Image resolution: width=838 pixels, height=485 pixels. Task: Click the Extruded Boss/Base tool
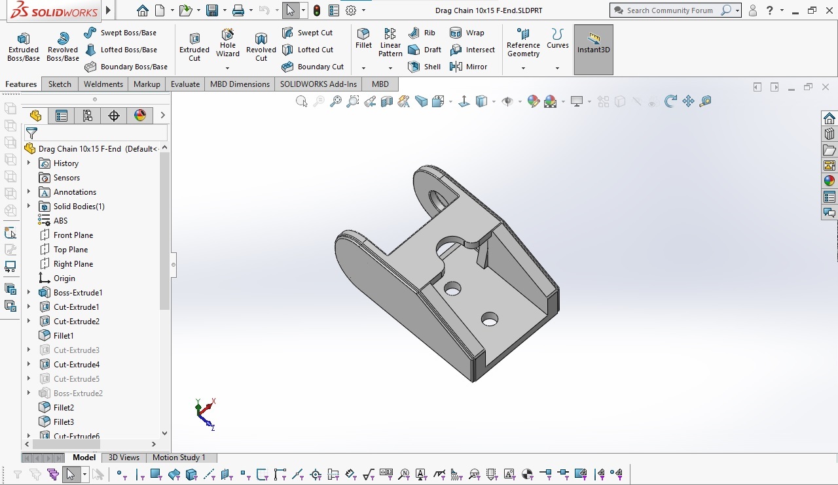tap(24, 47)
